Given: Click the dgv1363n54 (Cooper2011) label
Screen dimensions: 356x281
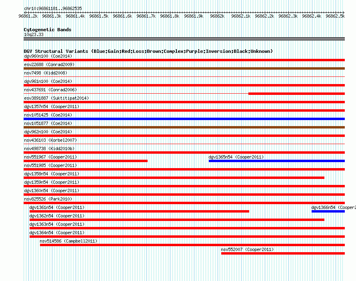Looking at the screenshot, I should click(x=57, y=224).
